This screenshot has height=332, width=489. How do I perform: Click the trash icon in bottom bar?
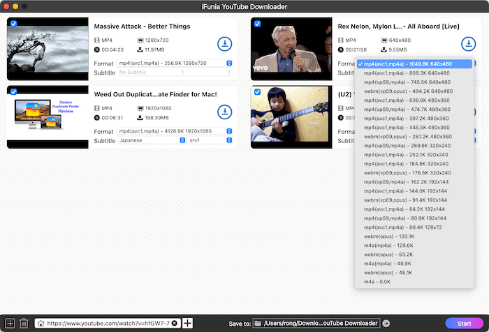(23, 324)
